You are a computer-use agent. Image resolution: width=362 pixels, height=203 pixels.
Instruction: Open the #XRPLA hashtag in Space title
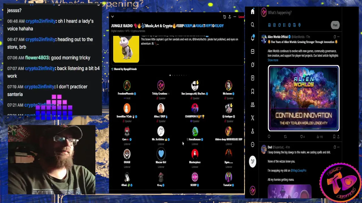[x=189, y=26]
